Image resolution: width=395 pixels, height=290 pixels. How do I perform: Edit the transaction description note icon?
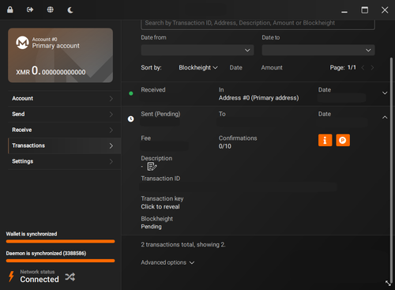[x=152, y=167]
